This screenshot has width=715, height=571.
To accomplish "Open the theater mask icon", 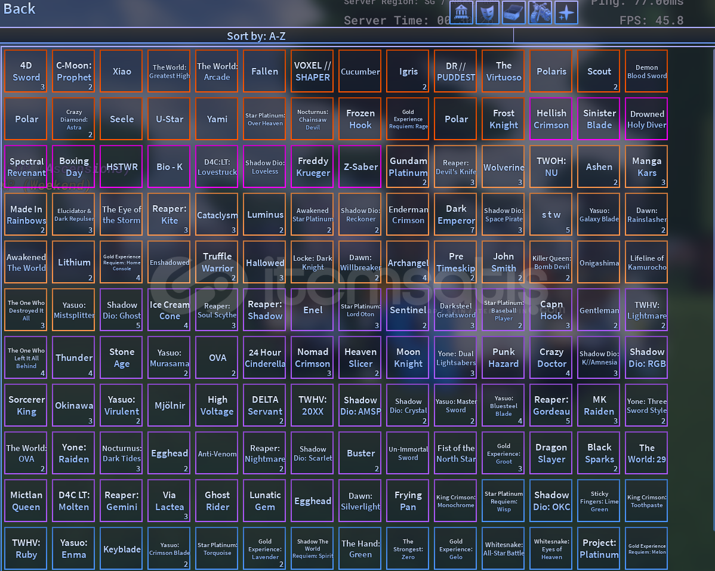I will coord(488,13).
